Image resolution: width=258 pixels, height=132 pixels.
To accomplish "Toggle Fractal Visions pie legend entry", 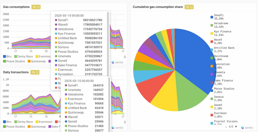I will pyautogui.click(x=224, y=122).
